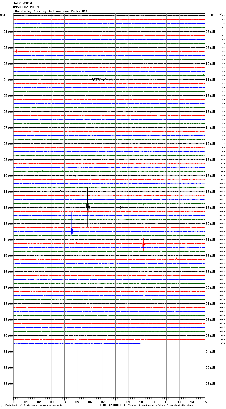Click the minute-axis tick label 15
Screen dimensions: 226x409
(x=205, y=402)
